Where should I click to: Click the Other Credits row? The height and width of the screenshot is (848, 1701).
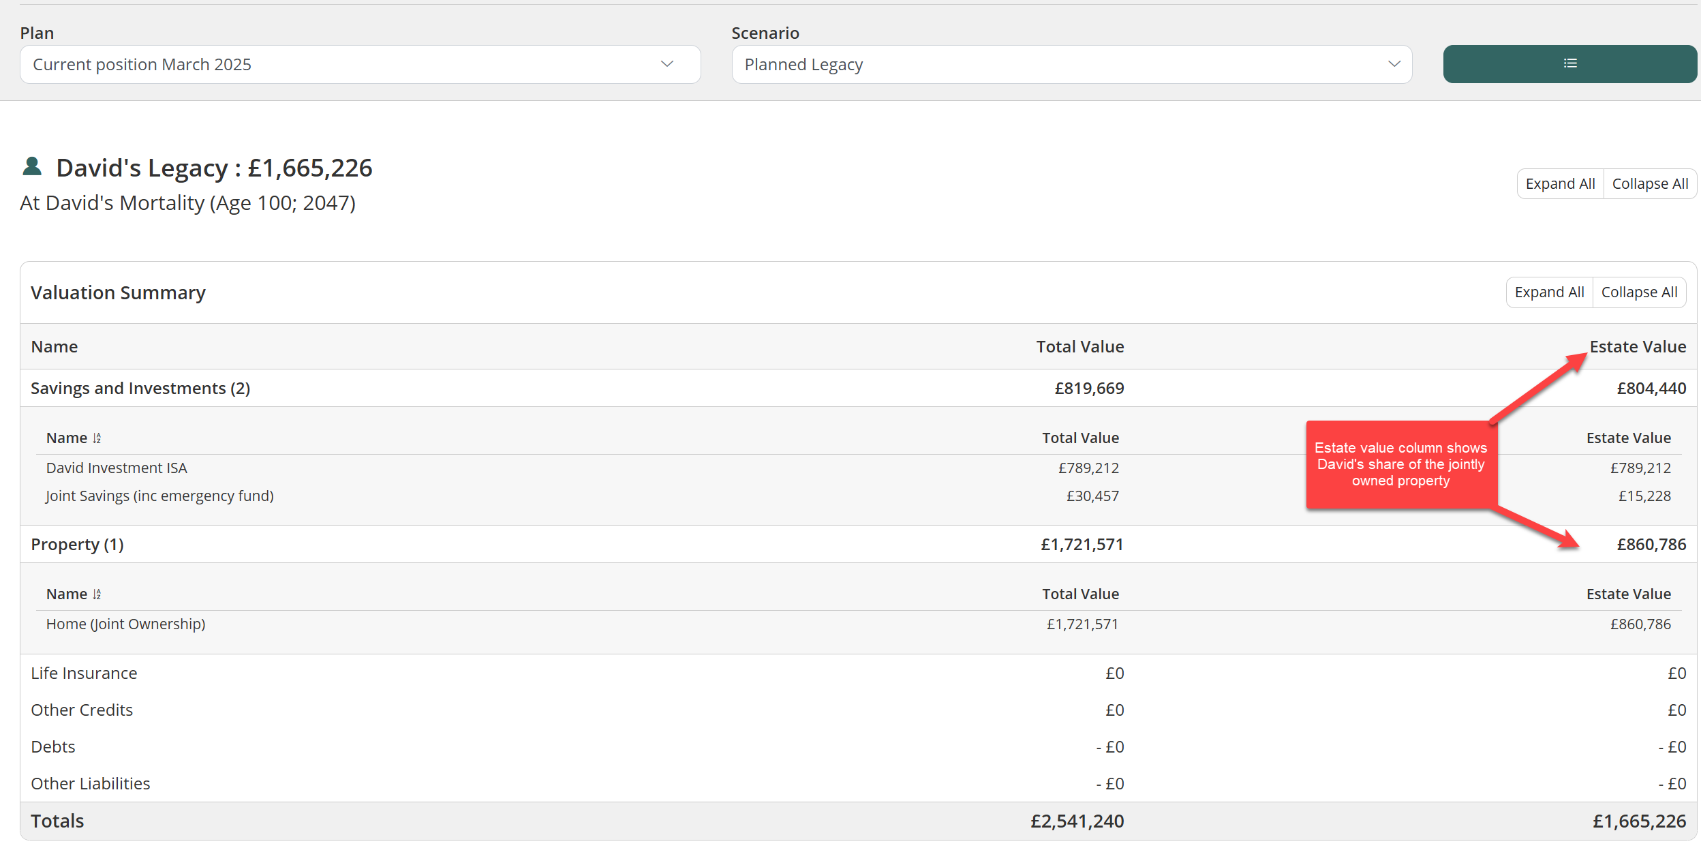coord(82,710)
